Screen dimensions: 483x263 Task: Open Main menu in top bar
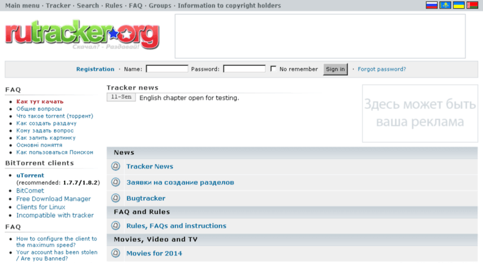[x=22, y=6]
